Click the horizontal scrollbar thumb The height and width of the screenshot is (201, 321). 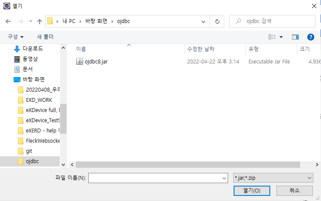coord(188,165)
